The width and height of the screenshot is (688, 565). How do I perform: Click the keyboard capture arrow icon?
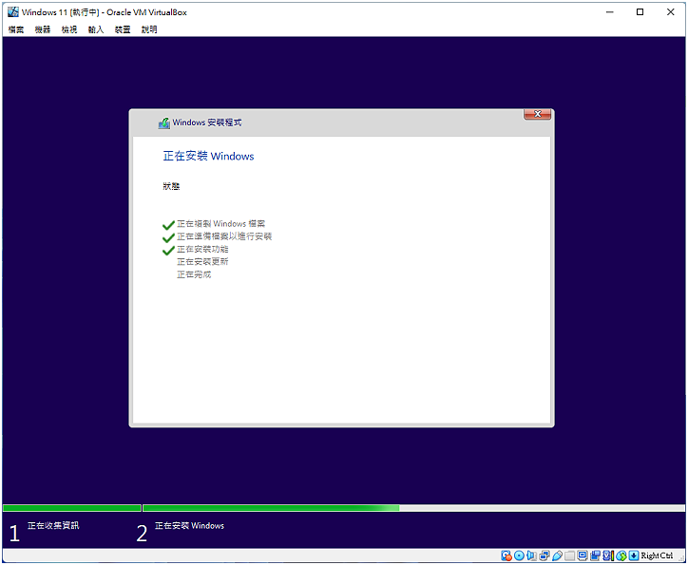[634, 556]
